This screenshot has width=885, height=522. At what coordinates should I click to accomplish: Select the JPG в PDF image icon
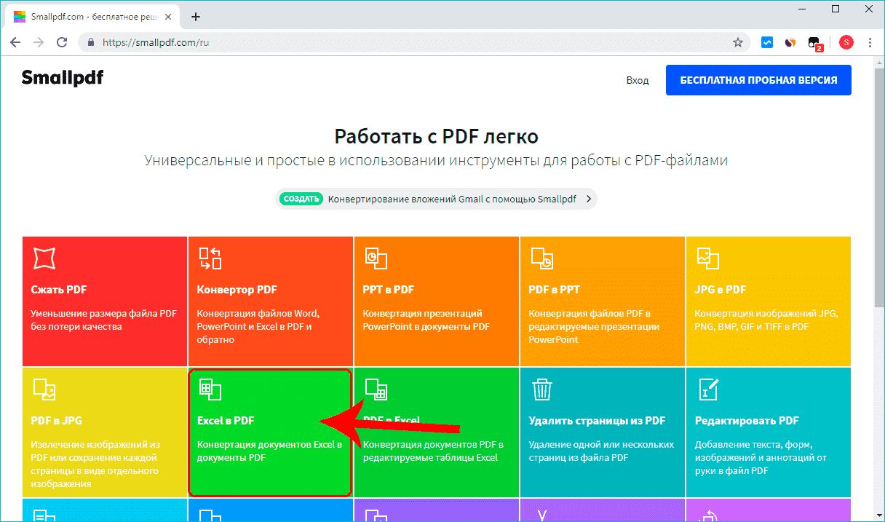[708, 257]
